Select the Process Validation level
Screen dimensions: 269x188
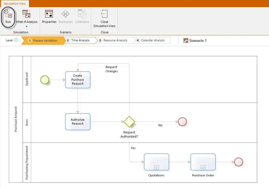tap(44, 41)
